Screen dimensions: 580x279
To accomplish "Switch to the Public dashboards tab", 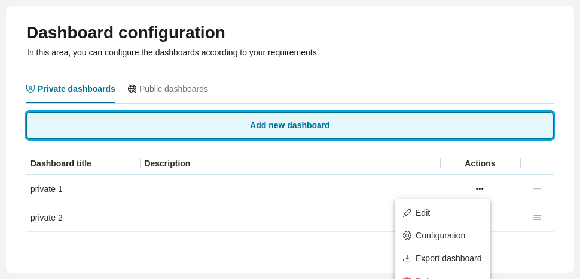I will click(x=168, y=89).
